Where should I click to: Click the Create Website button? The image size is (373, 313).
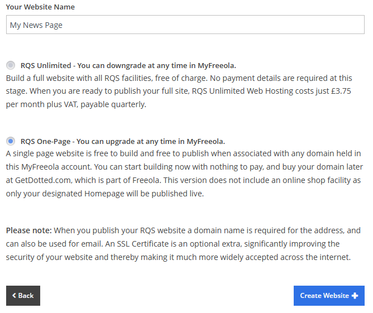click(x=329, y=295)
